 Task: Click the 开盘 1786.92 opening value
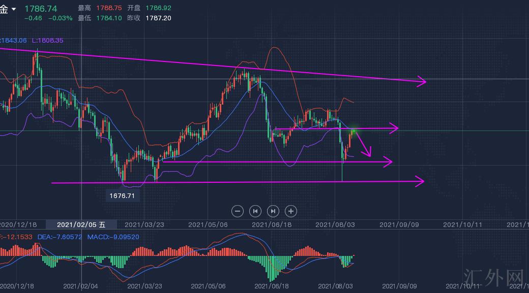(x=158, y=9)
